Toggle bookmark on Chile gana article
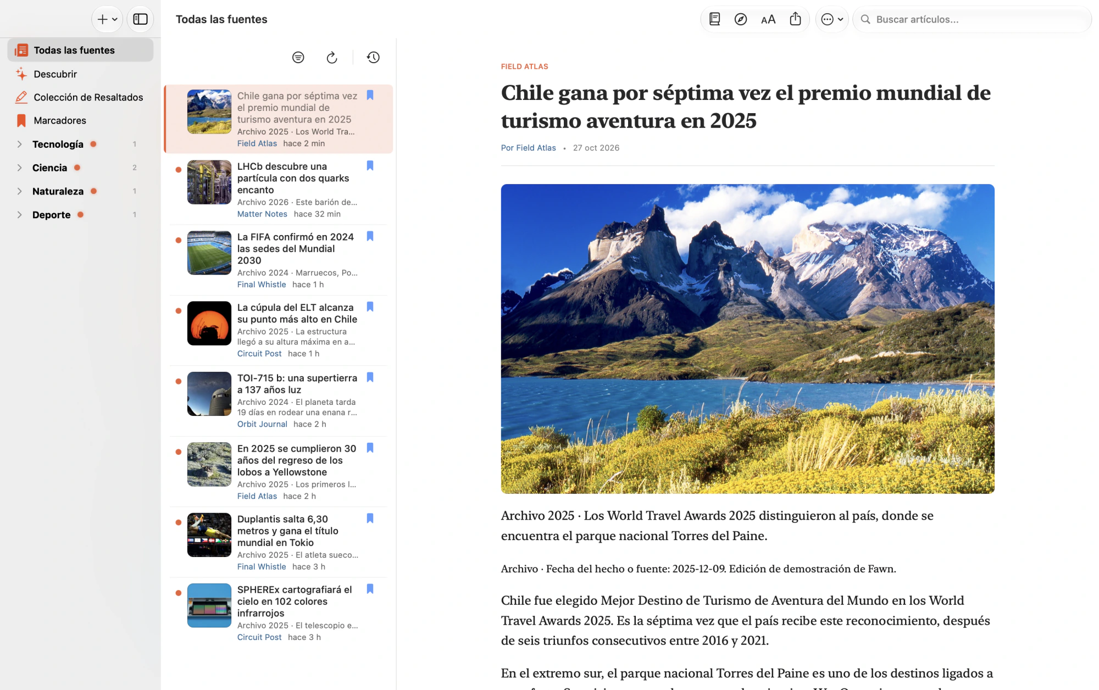The width and height of the screenshot is (1099, 690). (x=370, y=95)
